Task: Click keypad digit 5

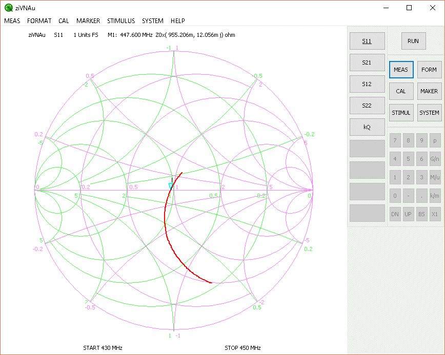Action: tap(409, 159)
